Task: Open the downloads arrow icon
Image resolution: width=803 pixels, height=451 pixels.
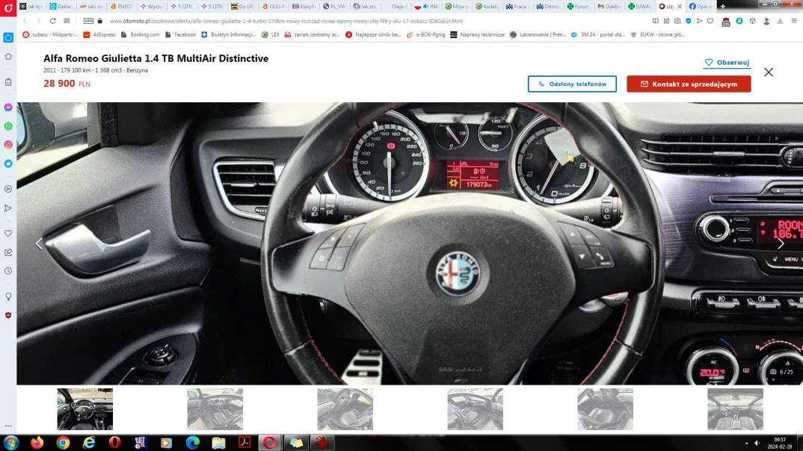Action: click(780, 21)
